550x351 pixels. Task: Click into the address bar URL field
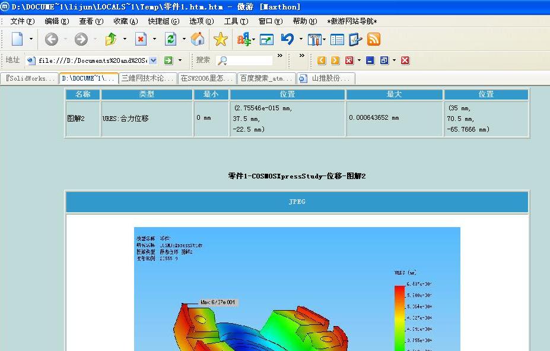coord(93,60)
